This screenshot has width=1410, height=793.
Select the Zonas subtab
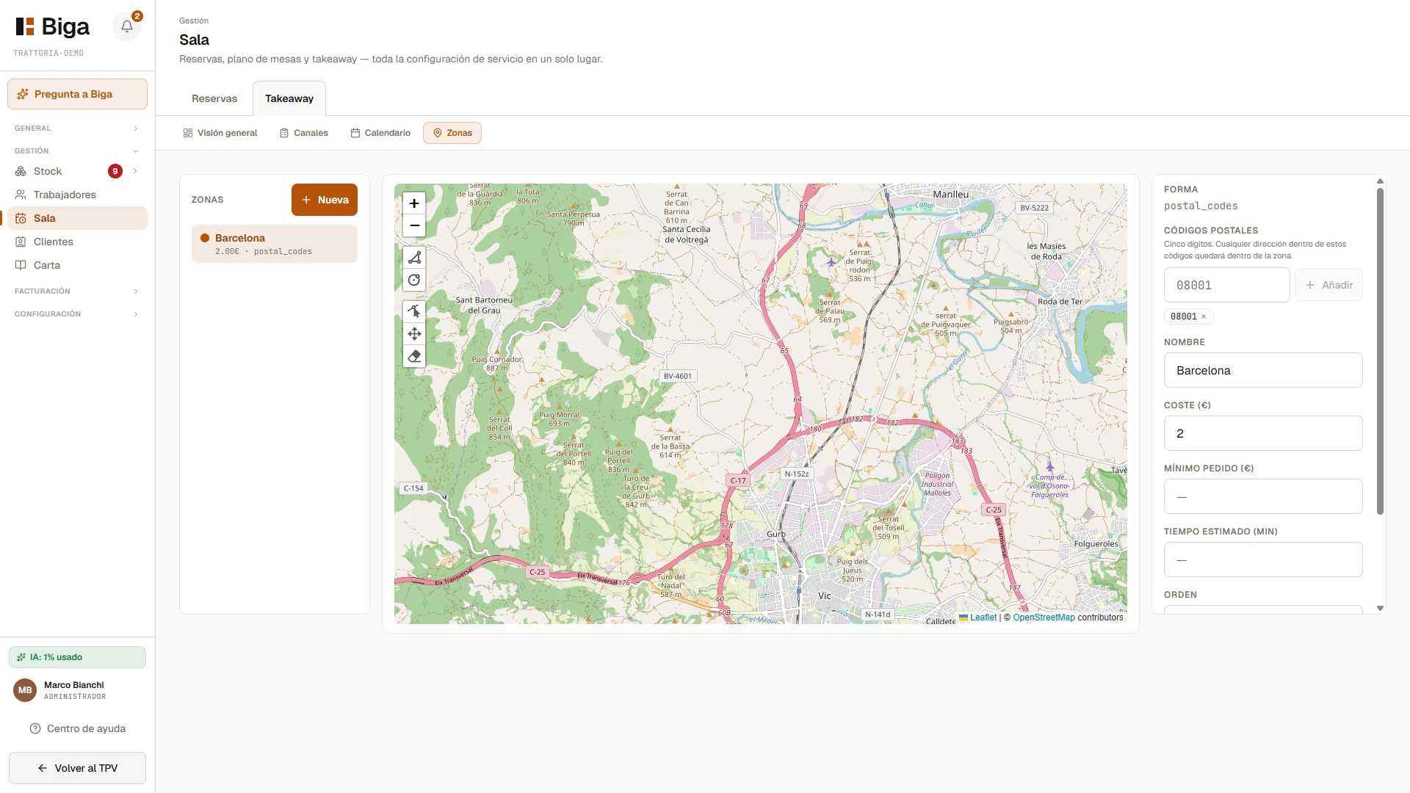(452, 133)
